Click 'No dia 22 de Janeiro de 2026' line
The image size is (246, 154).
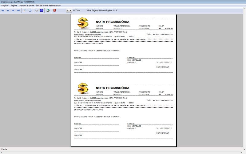tap(101, 98)
